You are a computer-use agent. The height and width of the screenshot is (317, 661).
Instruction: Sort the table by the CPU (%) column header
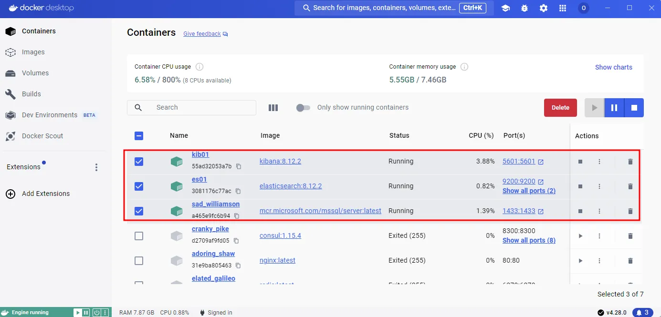click(x=481, y=135)
